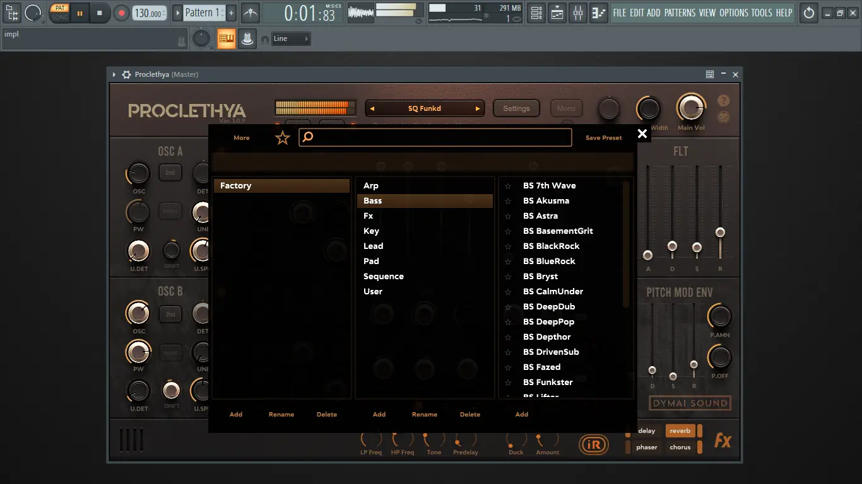862x484 pixels.
Task: Open the EDIT menu
Action: tap(637, 13)
